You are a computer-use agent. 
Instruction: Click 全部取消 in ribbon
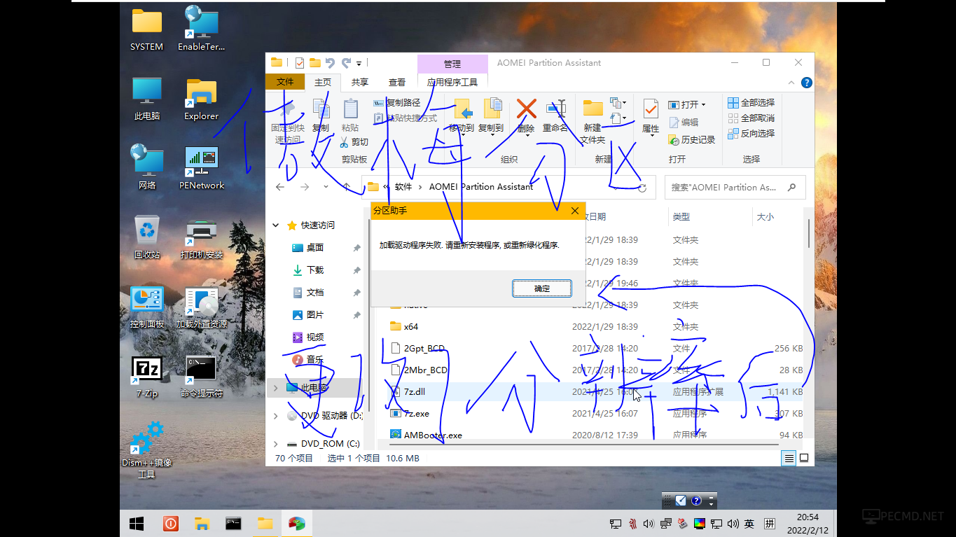[x=751, y=118]
